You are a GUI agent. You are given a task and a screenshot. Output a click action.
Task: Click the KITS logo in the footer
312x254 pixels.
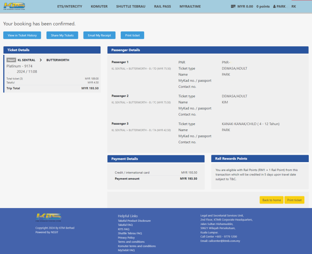48,217
